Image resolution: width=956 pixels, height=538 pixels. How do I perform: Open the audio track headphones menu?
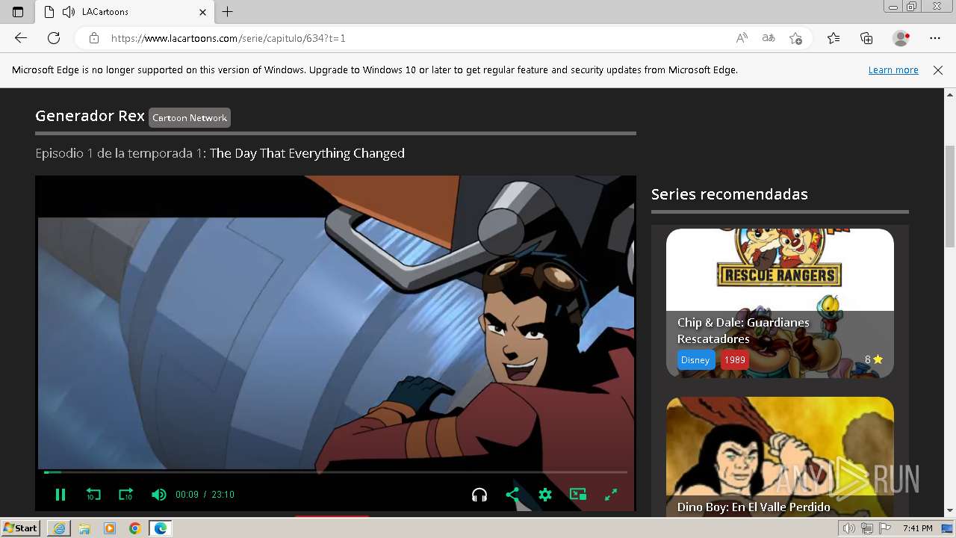(479, 495)
